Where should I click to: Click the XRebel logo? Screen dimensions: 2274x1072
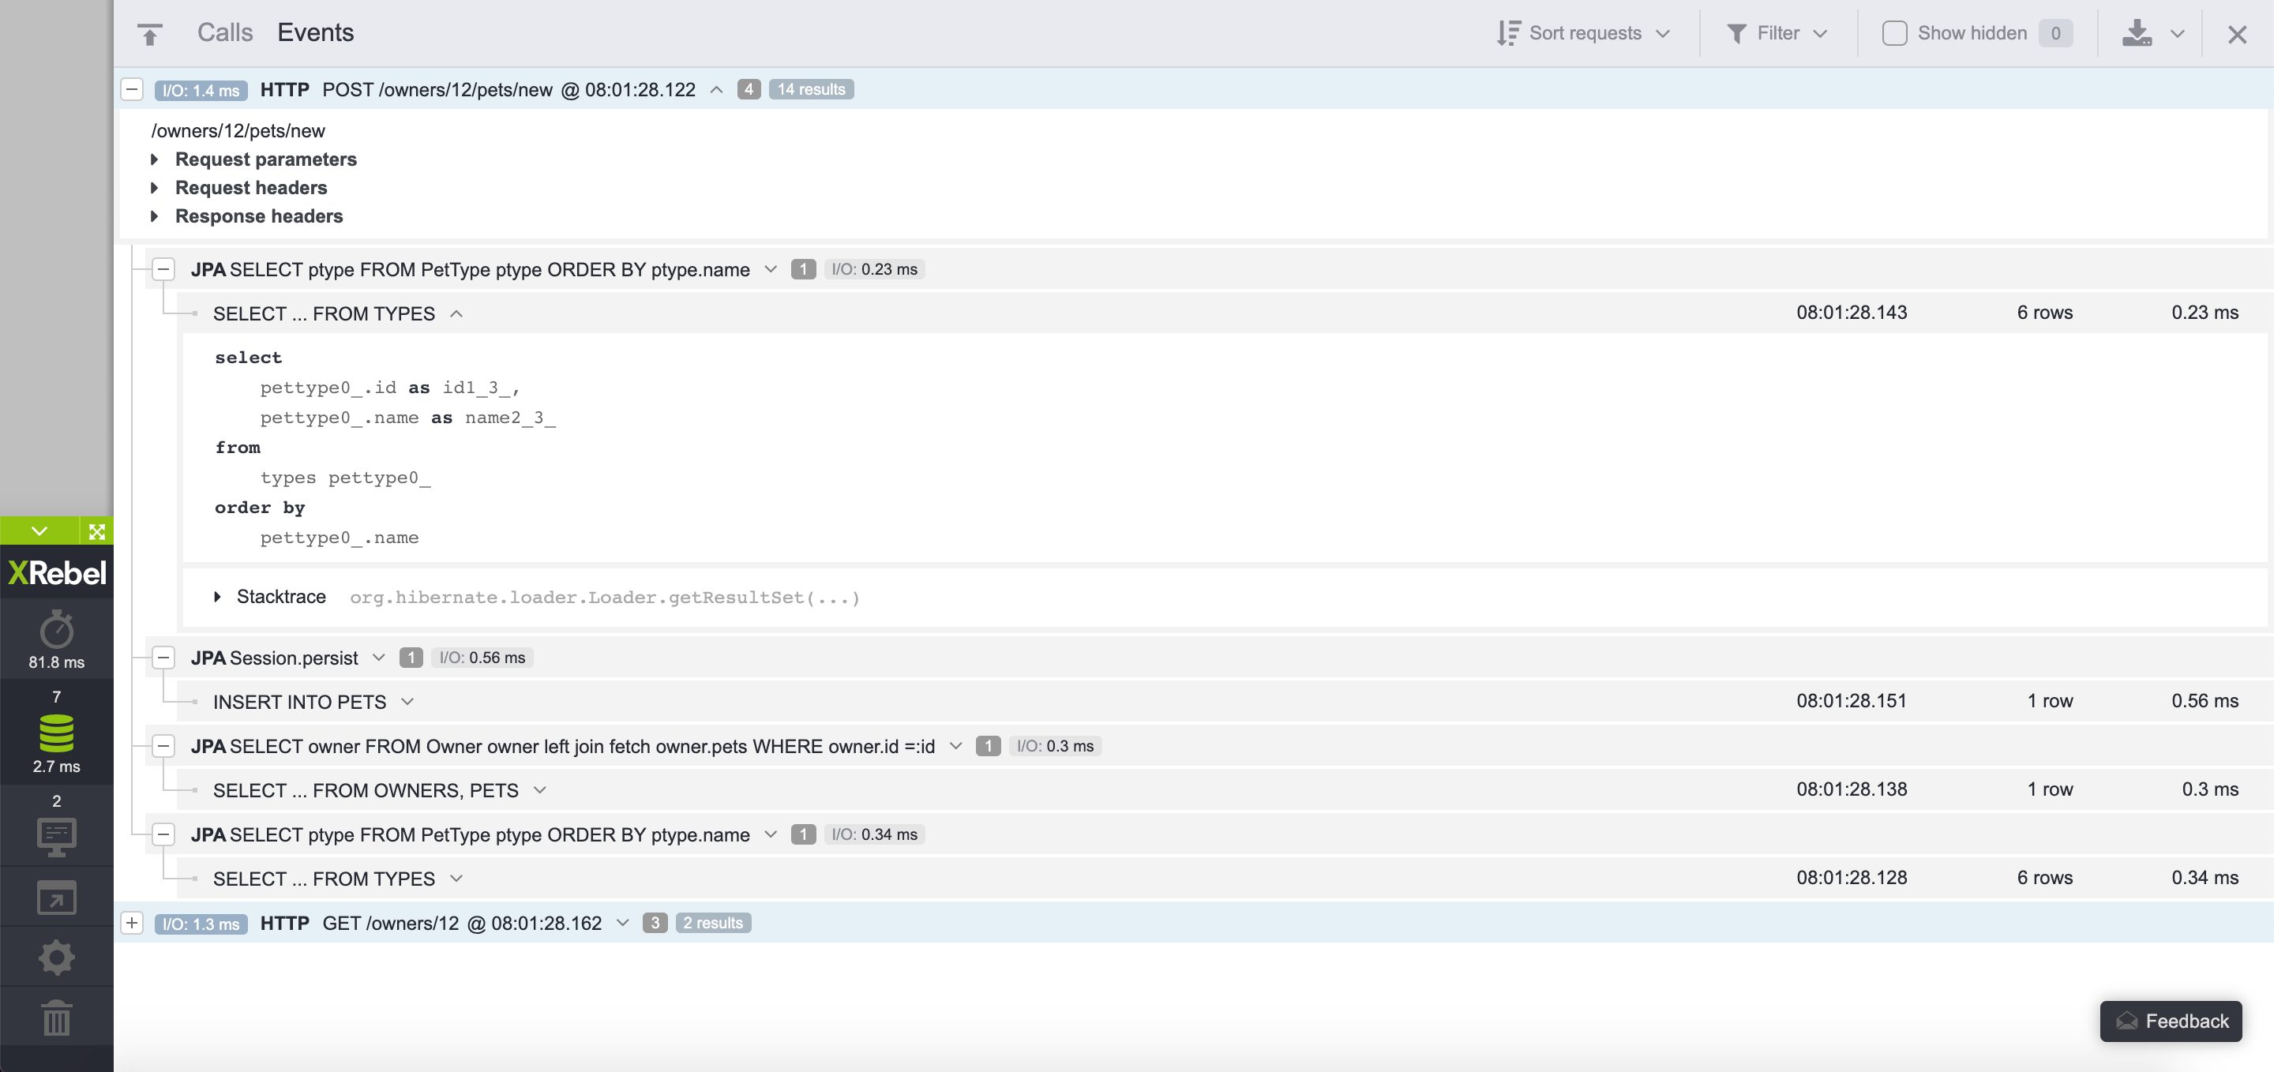[57, 572]
